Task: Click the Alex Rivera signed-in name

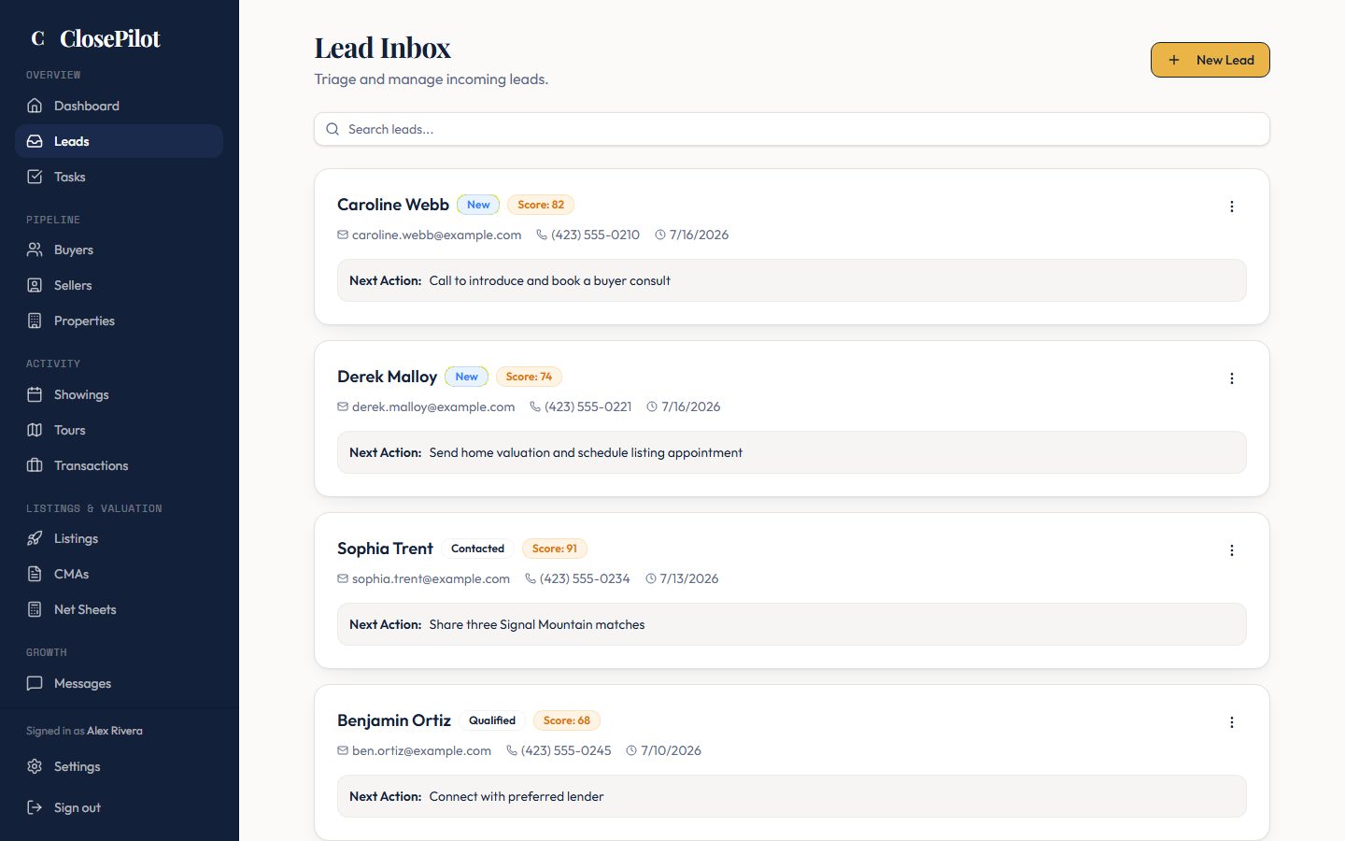Action: pyautogui.click(x=115, y=731)
